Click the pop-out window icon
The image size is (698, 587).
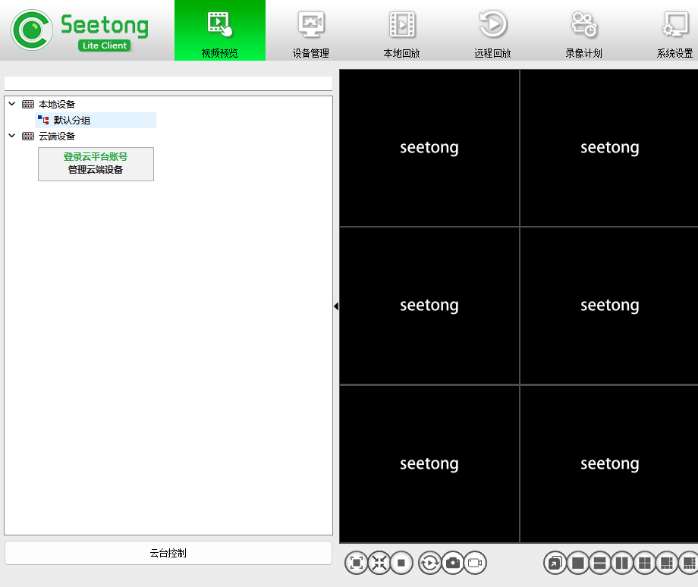click(x=555, y=563)
